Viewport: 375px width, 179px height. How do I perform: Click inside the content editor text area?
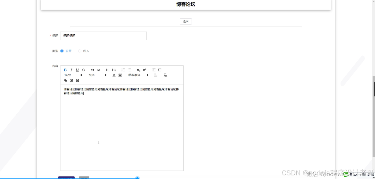point(122,127)
